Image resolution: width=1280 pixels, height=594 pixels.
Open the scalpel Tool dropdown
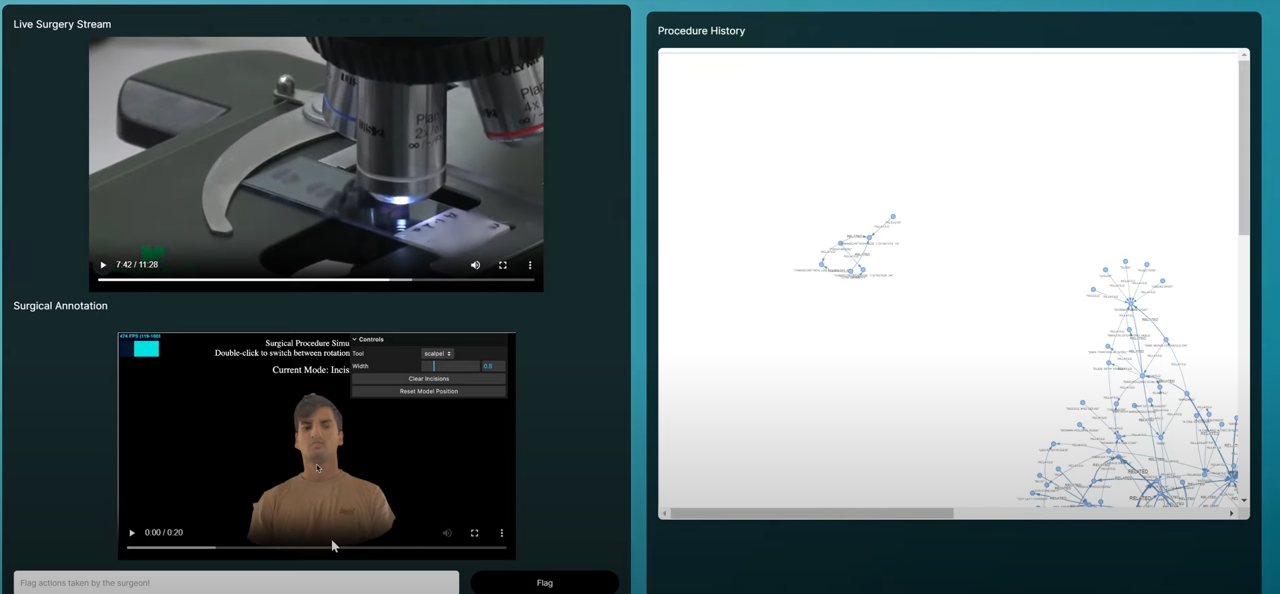[438, 353]
